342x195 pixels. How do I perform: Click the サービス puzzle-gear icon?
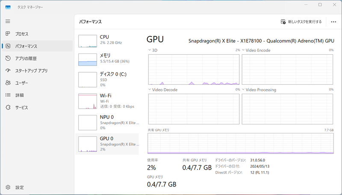coord(8,107)
